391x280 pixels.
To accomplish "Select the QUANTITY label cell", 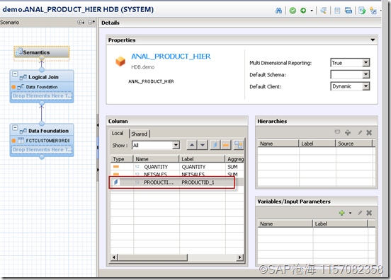I will 203,167.
